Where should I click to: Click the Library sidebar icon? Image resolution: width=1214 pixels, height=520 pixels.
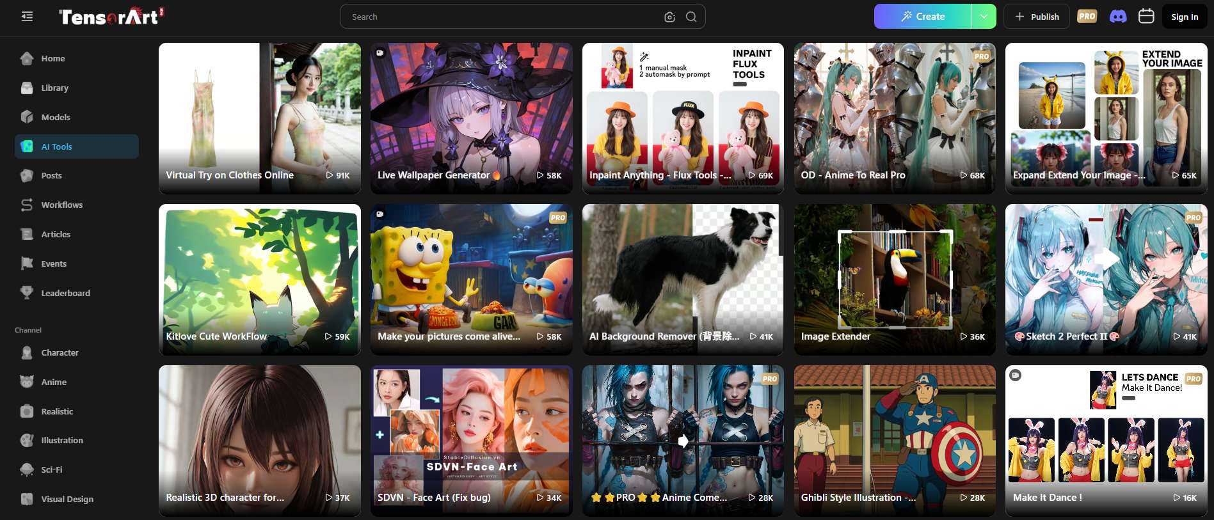tap(27, 88)
